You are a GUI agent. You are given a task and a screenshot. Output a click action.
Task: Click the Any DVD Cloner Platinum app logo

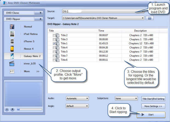click(5, 3)
